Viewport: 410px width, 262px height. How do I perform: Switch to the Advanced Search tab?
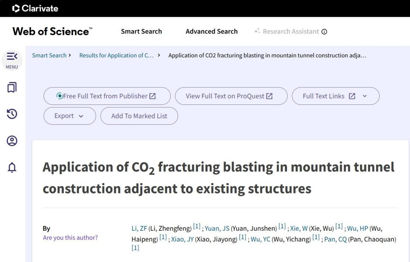212,31
